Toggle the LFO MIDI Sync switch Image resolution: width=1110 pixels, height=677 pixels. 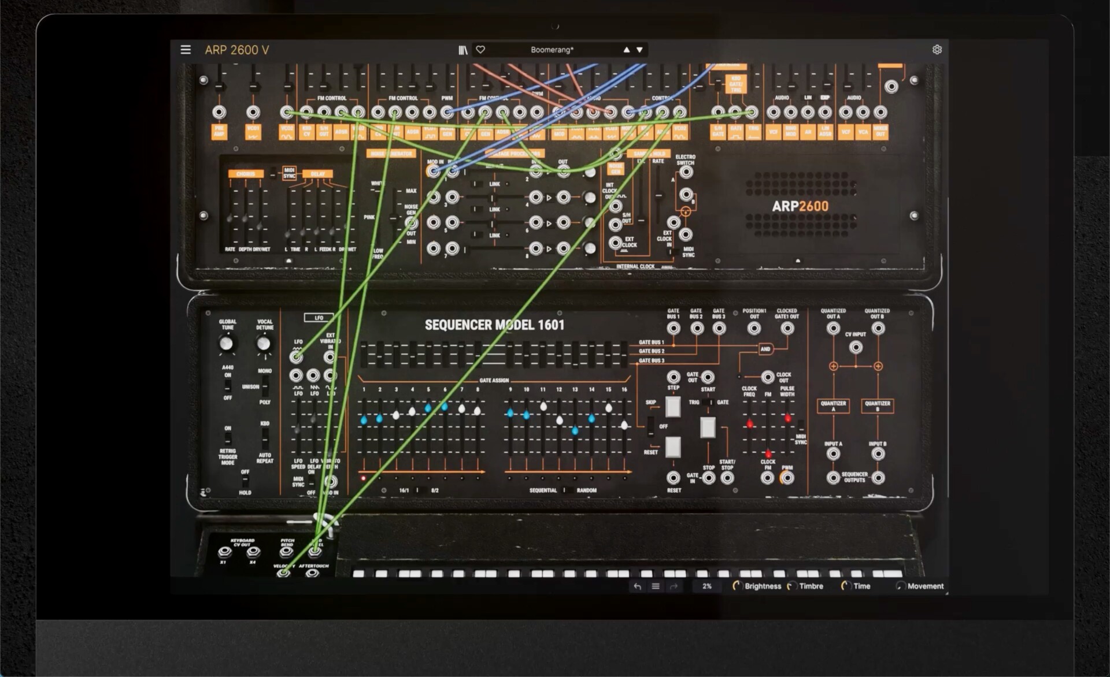click(312, 481)
